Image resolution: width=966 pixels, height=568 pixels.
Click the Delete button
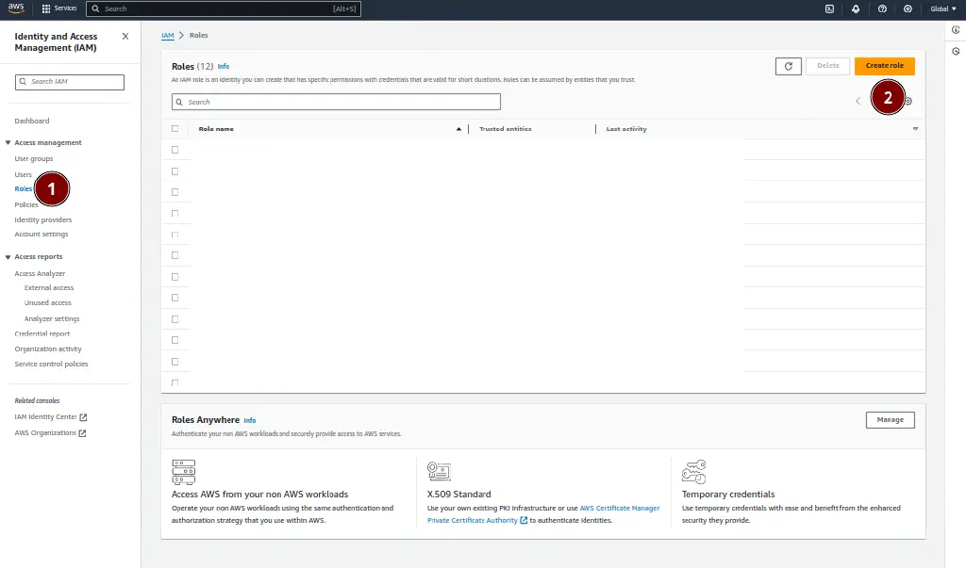[828, 66]
